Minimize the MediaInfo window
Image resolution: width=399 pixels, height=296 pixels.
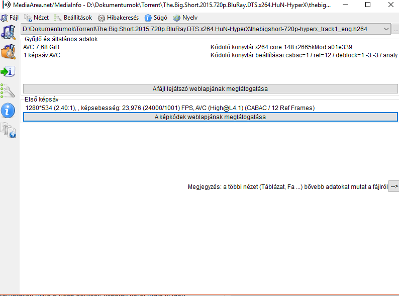(345, 5)
